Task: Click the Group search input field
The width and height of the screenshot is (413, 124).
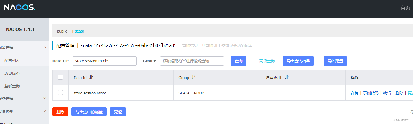Action: click(192, 61)
